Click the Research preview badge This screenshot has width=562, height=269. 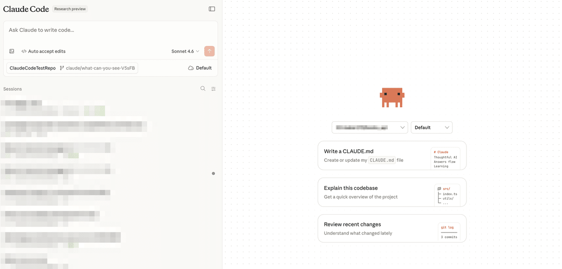(70, 9)
